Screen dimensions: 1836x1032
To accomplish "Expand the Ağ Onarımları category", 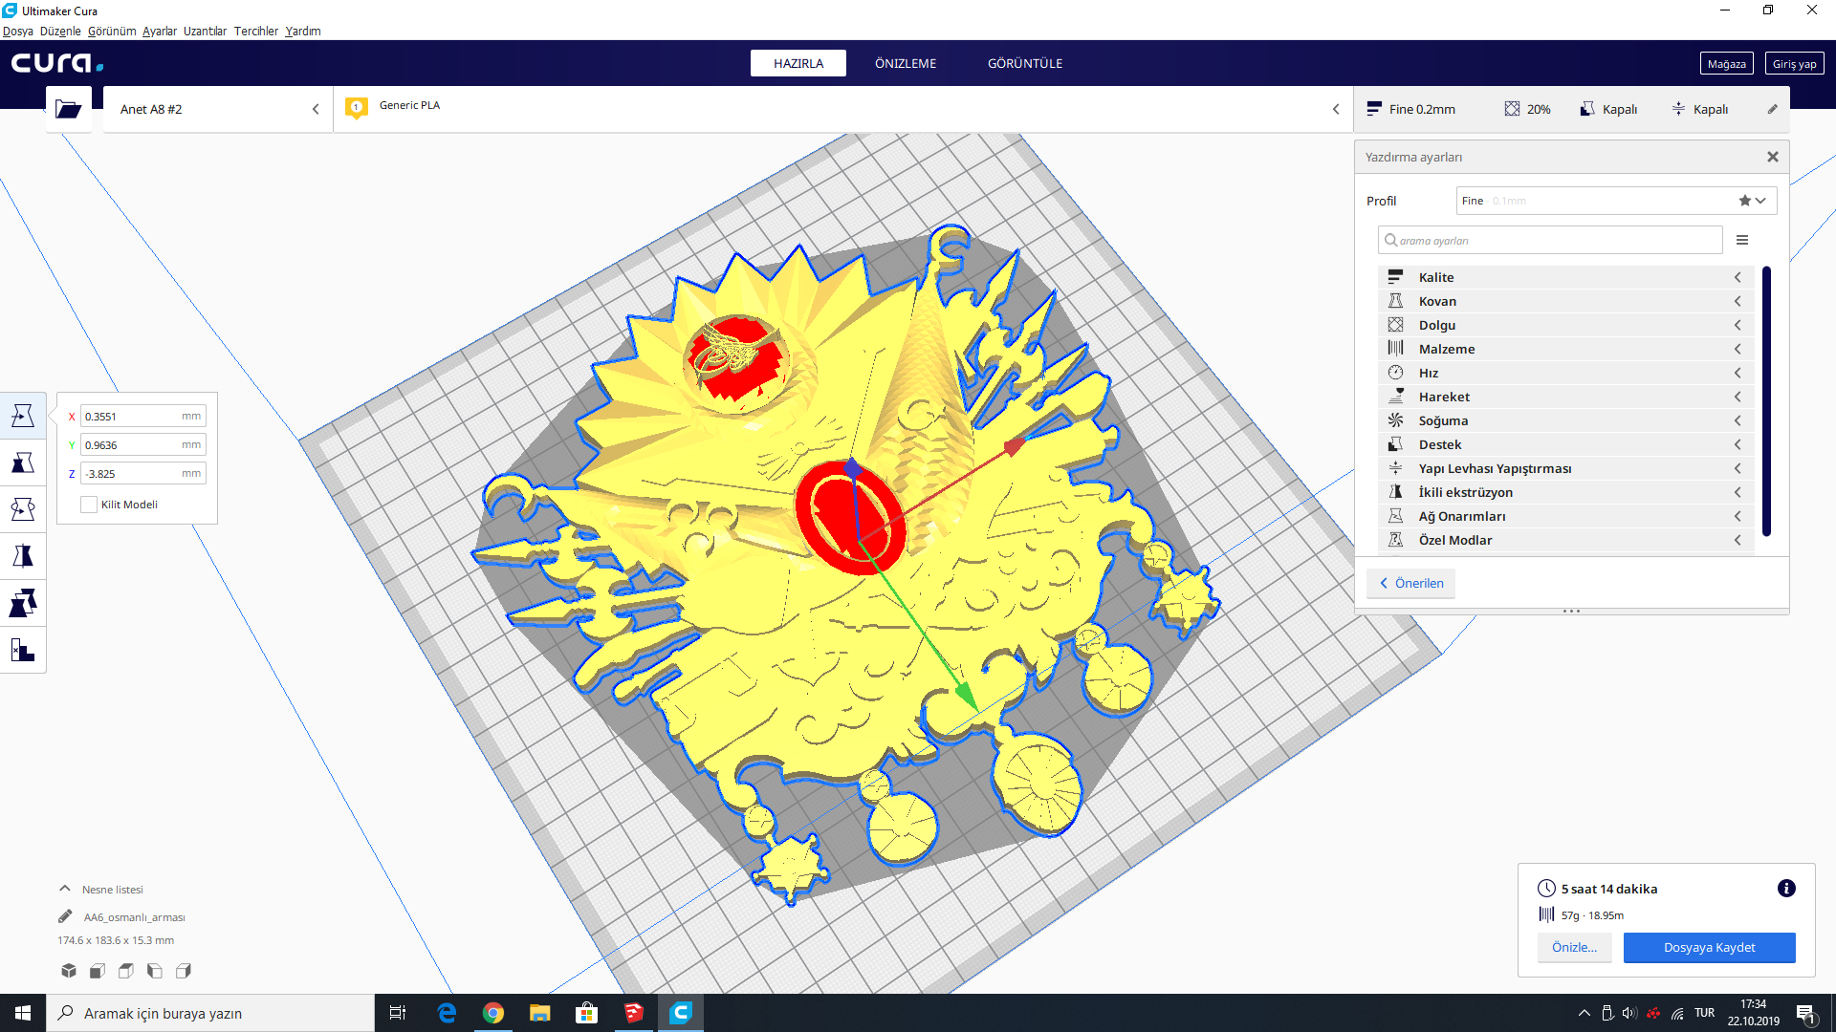I will tap(1565, 516).
